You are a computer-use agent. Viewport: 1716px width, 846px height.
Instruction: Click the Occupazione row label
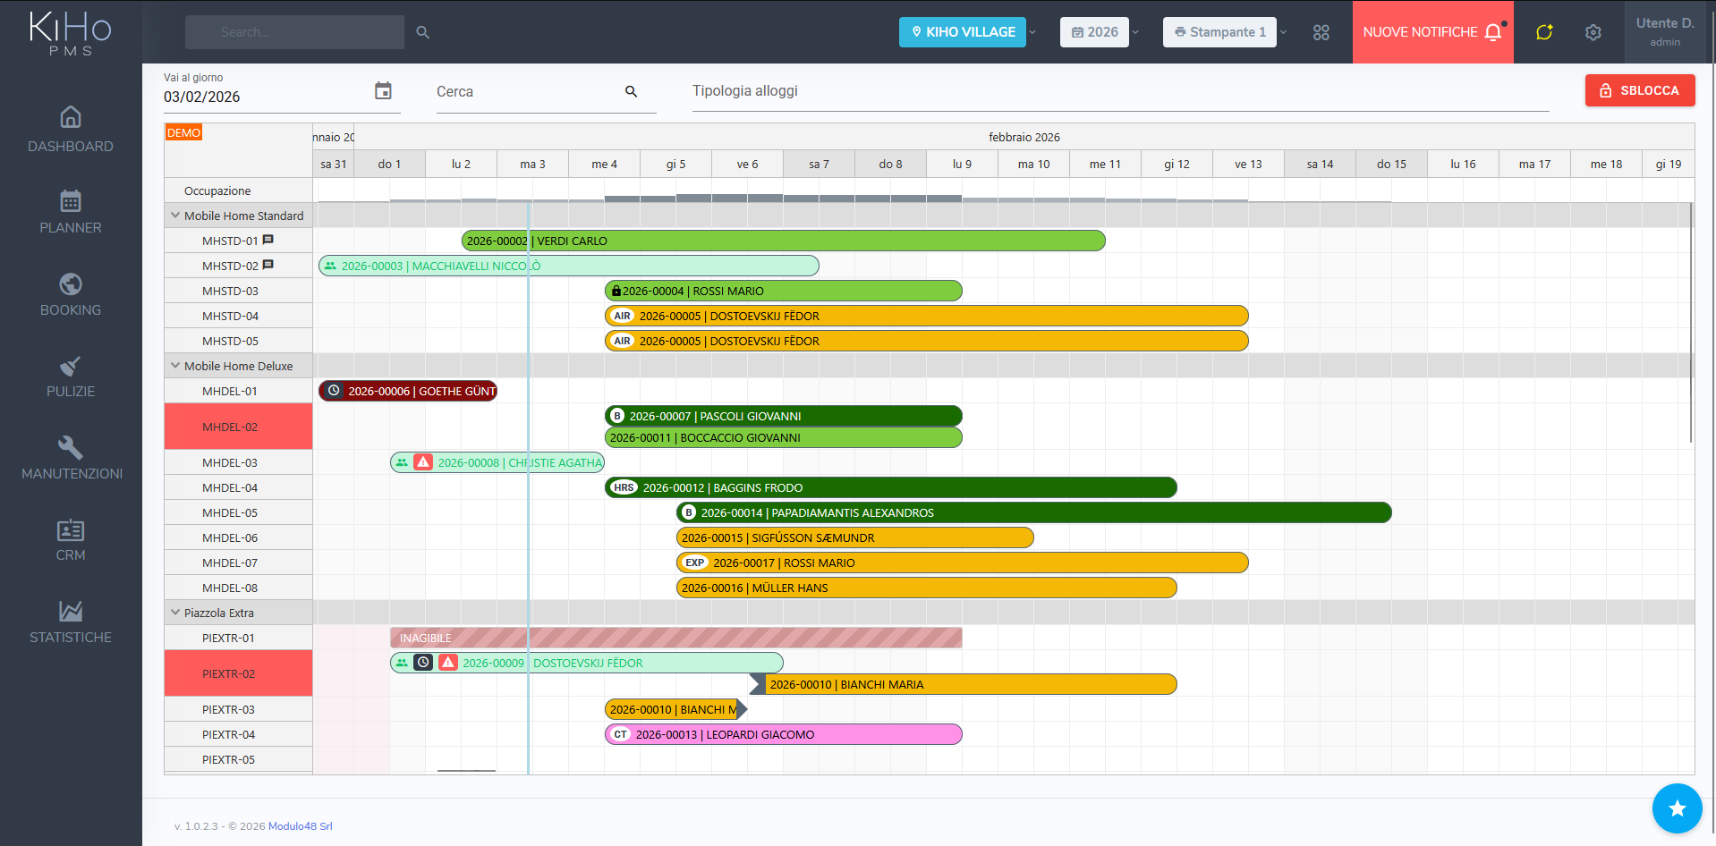[217, 190]
